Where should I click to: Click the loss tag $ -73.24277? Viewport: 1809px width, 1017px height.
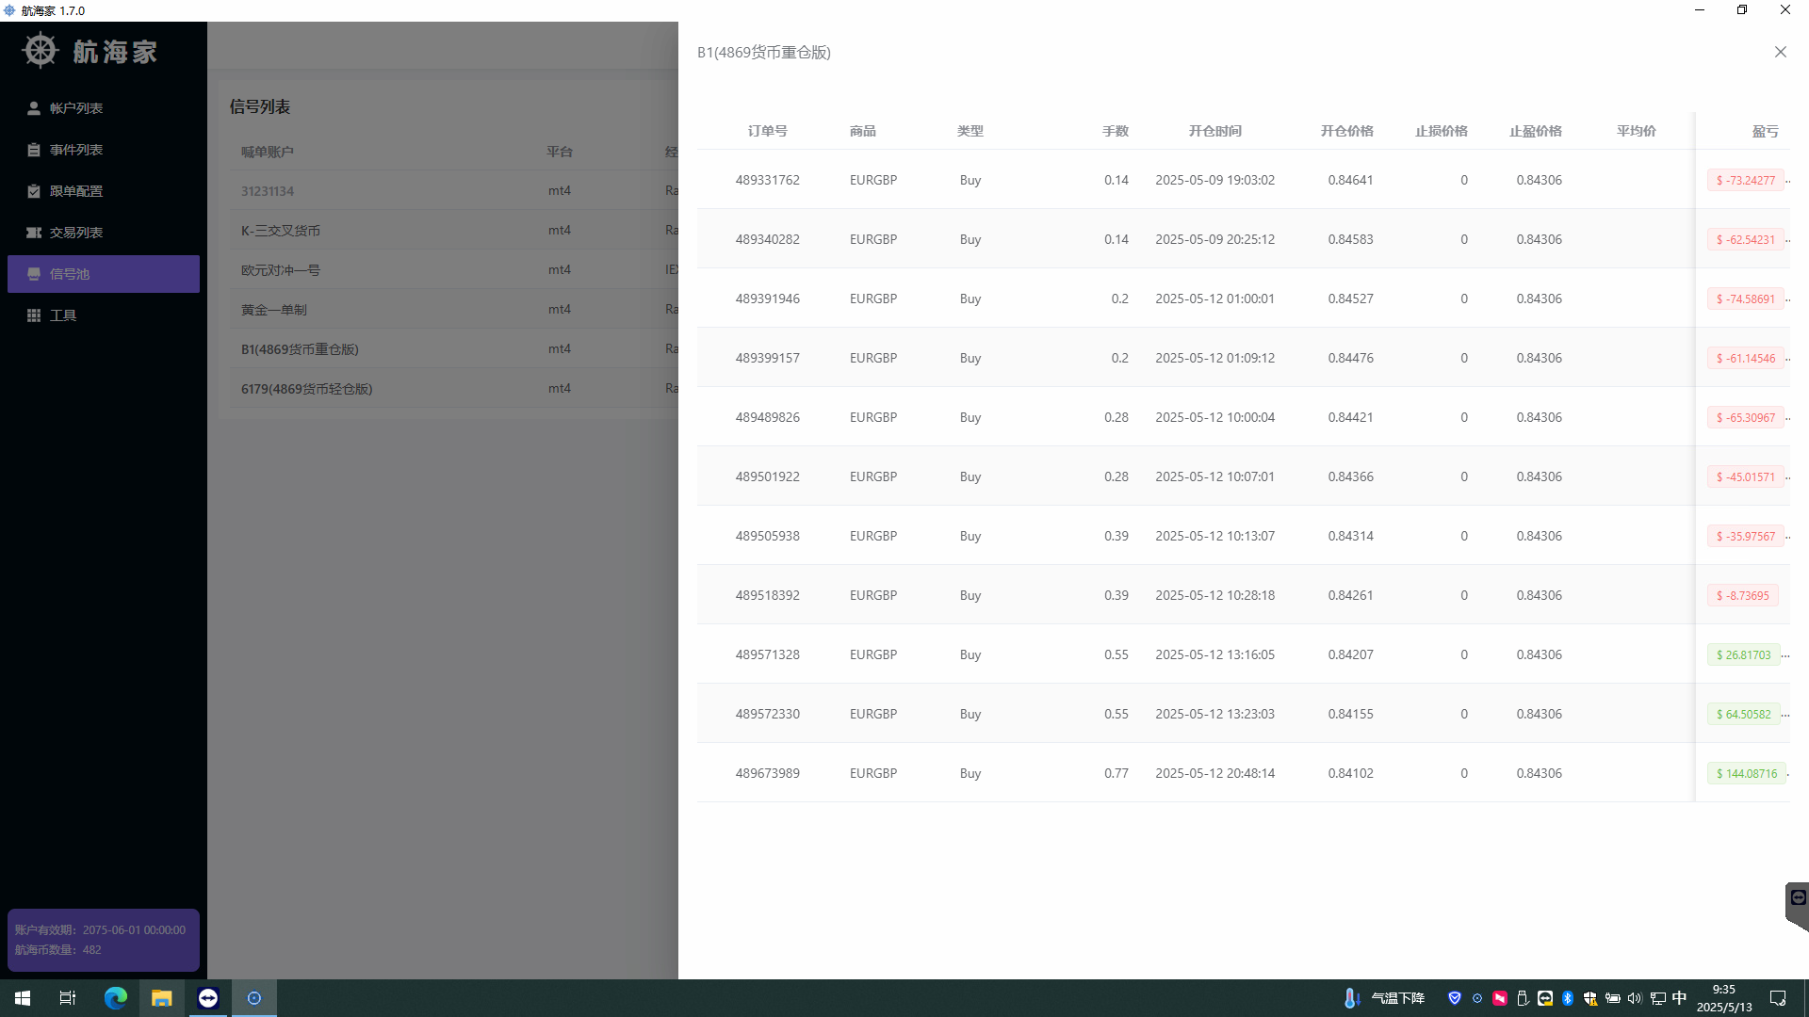1745,181
